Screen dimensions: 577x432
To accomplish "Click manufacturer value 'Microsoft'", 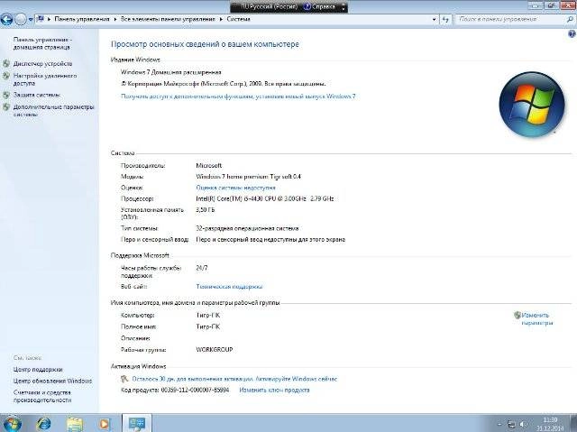I will click(208, 165).
